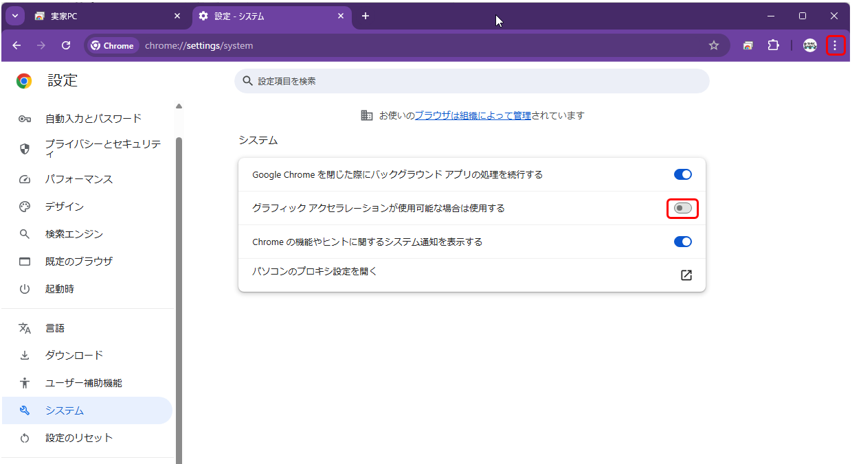Open the tab search dropdown arrow
Image resolution: width=852 pixels, height=464 pixels.
click(14, 16)
